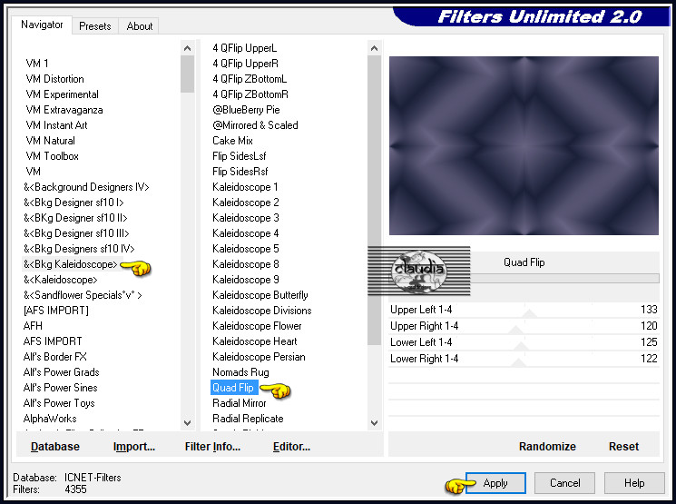Select the [AFS IMPORT] category

(56, 311)
